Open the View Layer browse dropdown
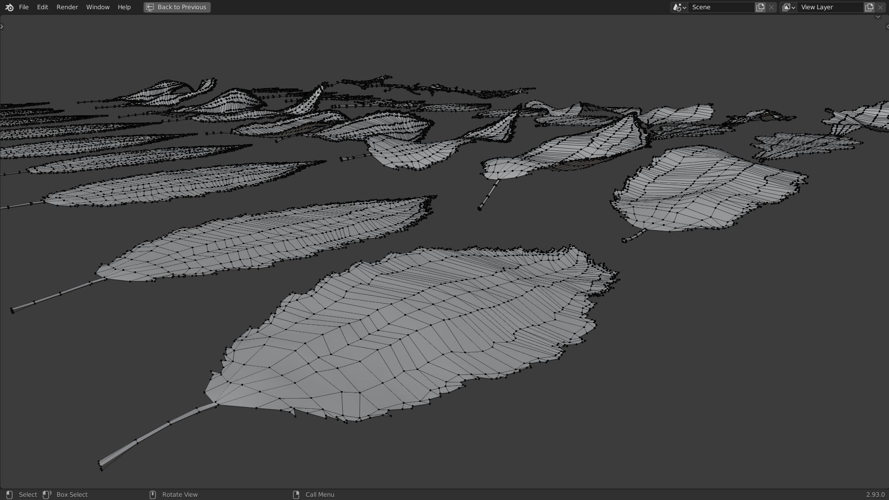The height and width of the screenshot is (500, 889). pos(789,7)
